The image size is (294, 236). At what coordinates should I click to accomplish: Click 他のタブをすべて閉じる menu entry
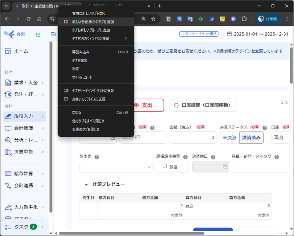click(x=88, y=121)
